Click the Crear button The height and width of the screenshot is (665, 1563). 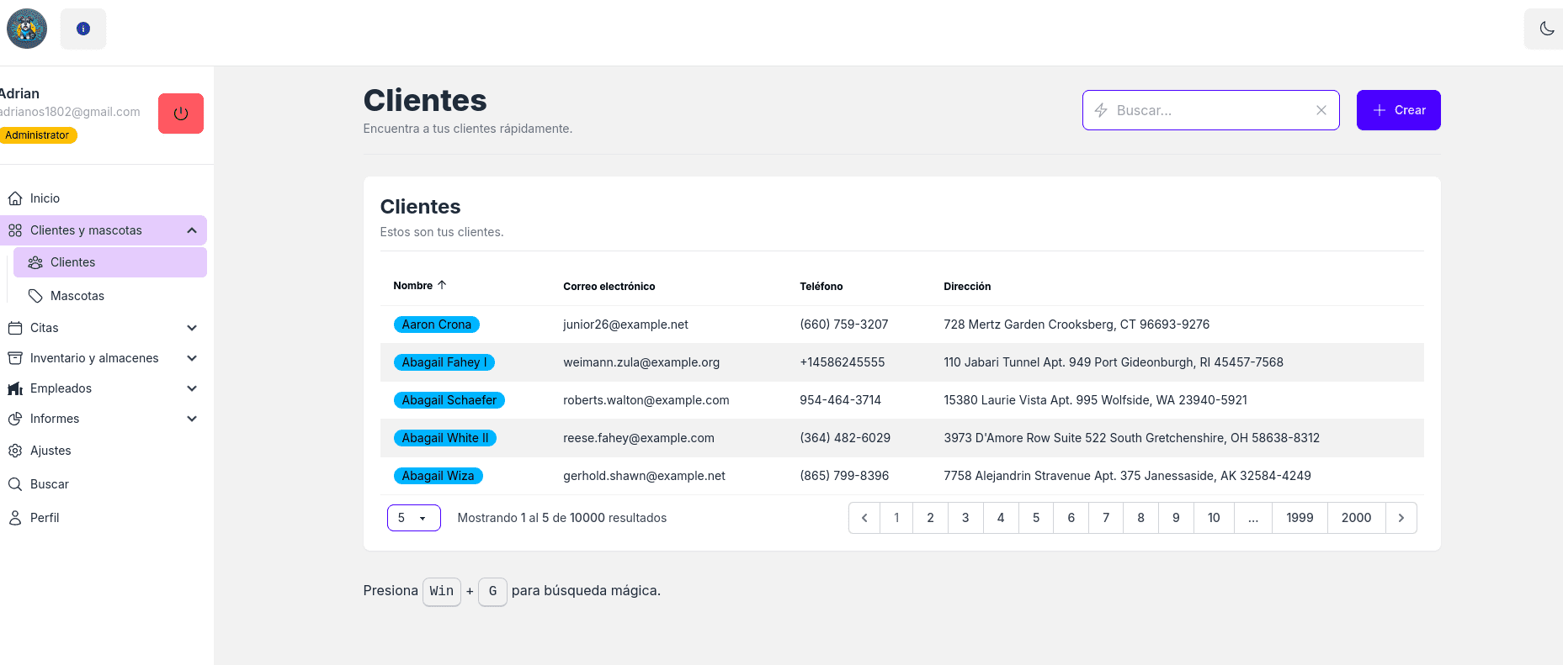tap(1399, 110)
